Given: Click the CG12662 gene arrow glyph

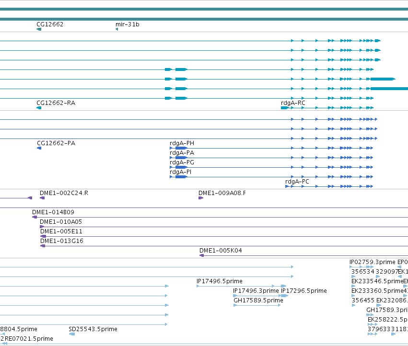Looking at the screenshot, I should click(x=39, y=29).
